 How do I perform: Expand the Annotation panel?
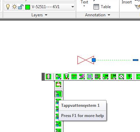[98, 15]
